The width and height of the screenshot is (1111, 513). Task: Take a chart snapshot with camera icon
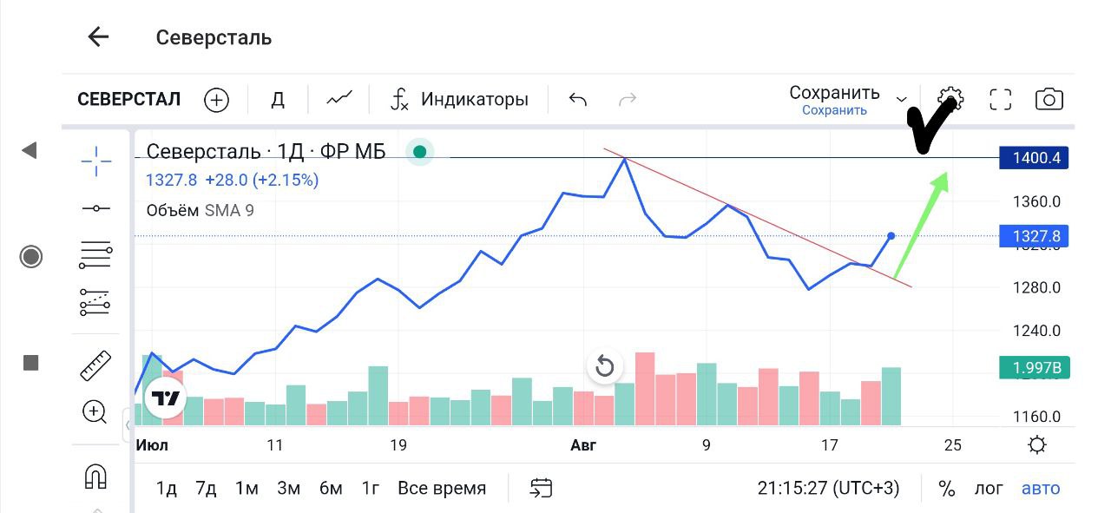pos(1049,100)
